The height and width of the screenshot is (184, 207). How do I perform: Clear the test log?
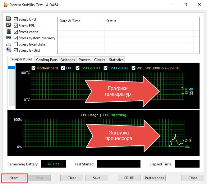[x=72, y=178]
